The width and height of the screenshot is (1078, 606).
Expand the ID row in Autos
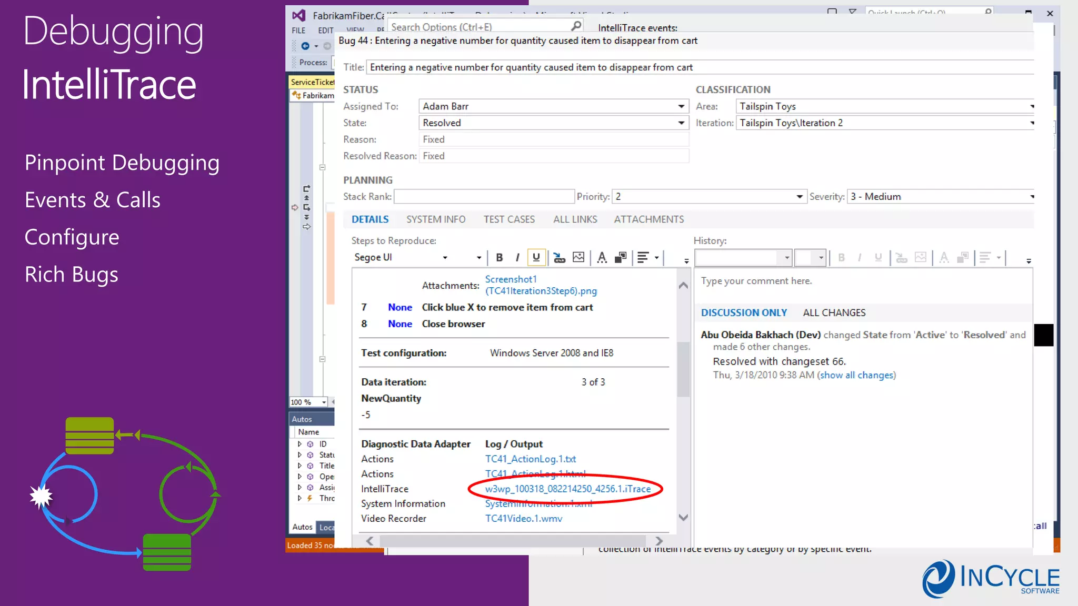click(x=300, y=444)
